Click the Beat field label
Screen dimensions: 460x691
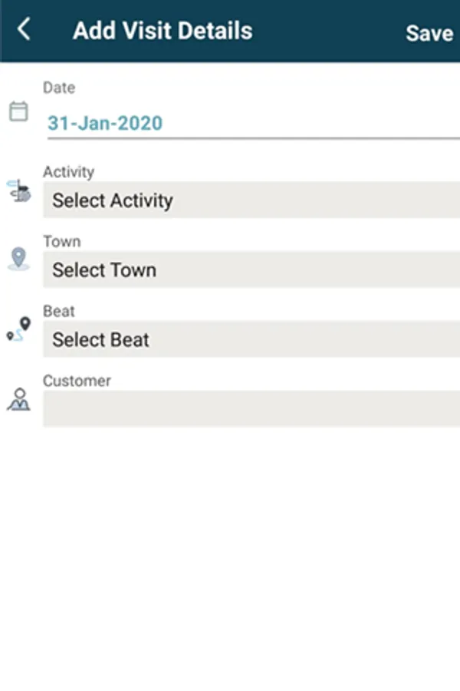(59, 311)
